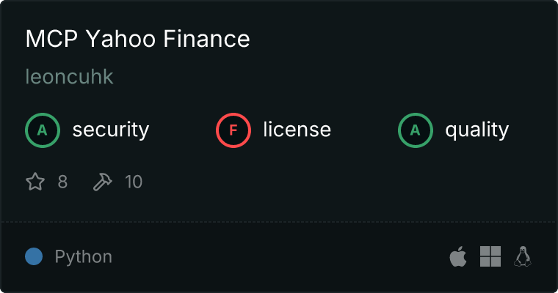Click the blue Python language dot

pos(34,257)
